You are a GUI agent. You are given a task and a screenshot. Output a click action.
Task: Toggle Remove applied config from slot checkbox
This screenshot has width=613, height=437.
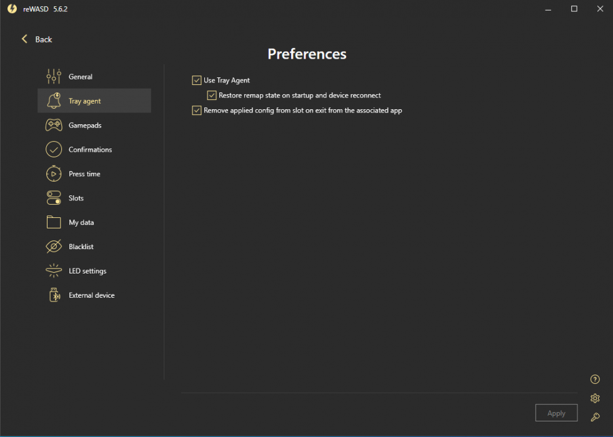pyautogui.click(x=197, y=110)
